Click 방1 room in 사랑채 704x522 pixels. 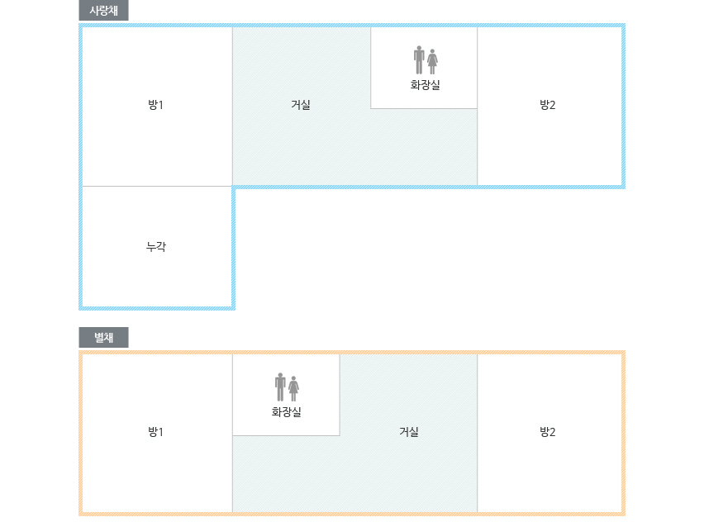coord(157,106)
